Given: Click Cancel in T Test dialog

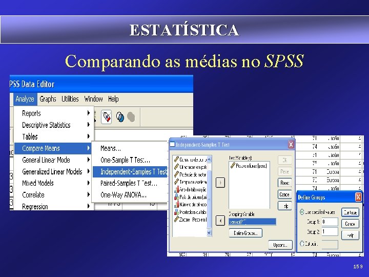Looking at the screenshot, I should 284,194.
